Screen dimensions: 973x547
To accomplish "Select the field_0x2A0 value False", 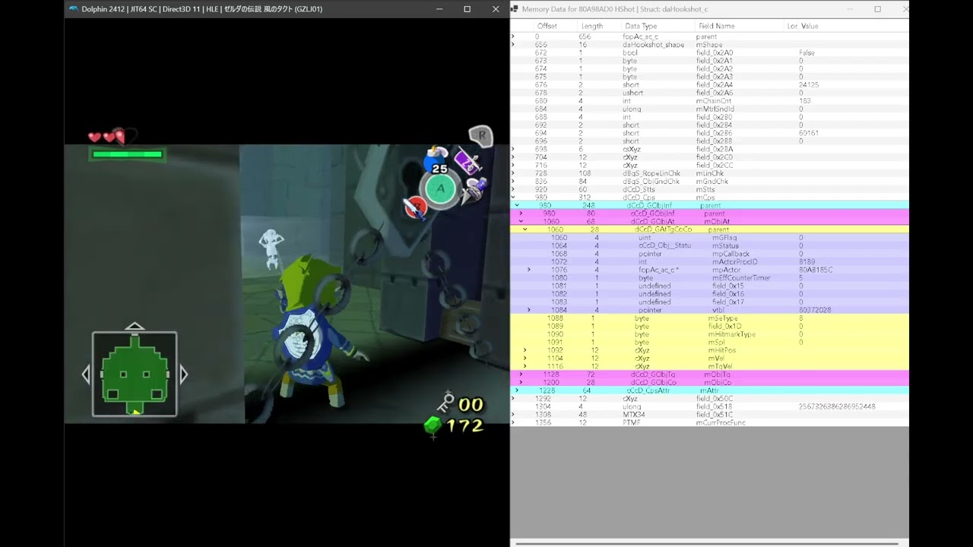I will pyautogui.click(x=807, y=52).
